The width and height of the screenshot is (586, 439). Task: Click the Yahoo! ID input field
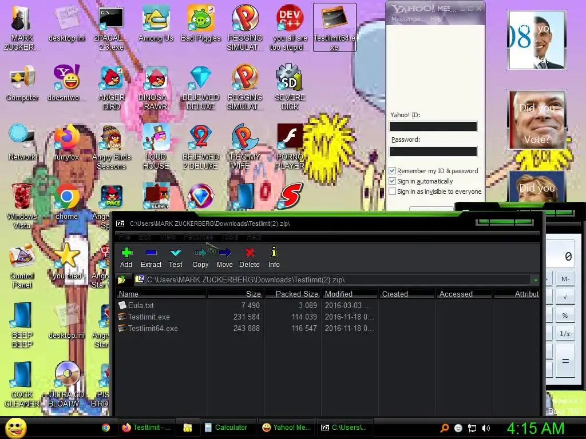point(433,126)
